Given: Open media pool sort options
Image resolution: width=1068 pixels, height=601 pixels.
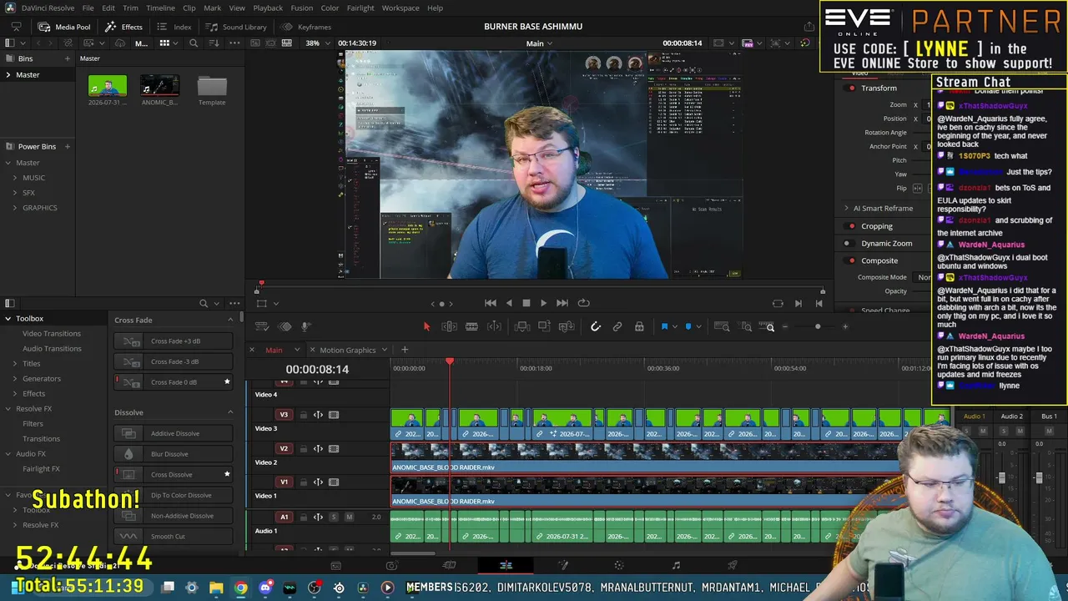Looking at the screenshot, I should (x=213, y=43).
